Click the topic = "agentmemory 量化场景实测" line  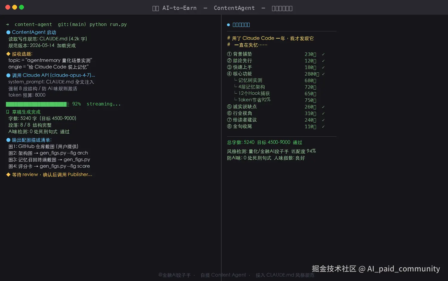50,60
